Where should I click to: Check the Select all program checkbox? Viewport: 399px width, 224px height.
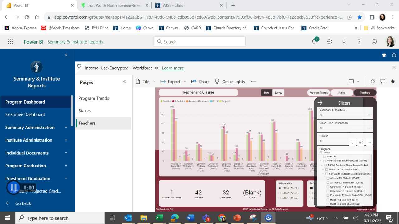coord(324,156)
